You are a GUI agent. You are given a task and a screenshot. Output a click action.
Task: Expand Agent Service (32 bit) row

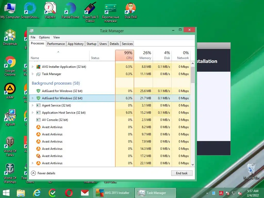[33, 105]
